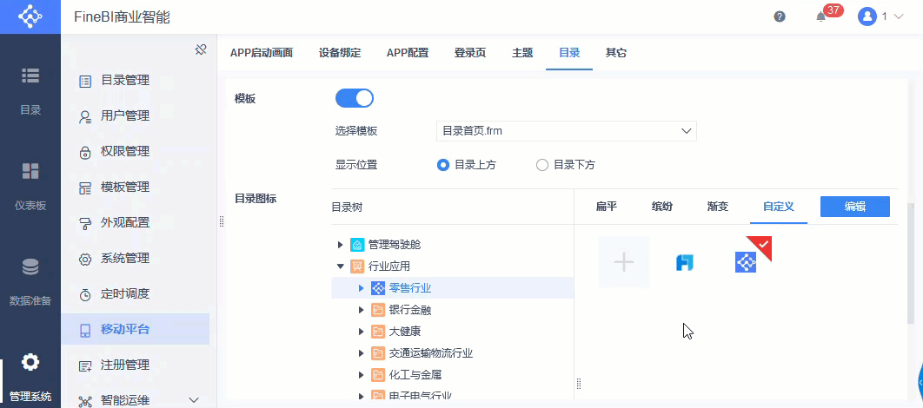Select the 目录下方 radio option
Screen dimensions: 923x408
tap(542, 165)
